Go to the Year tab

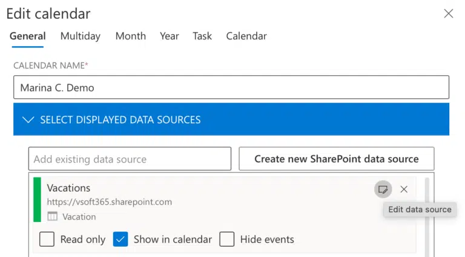(x=170, y=36)
